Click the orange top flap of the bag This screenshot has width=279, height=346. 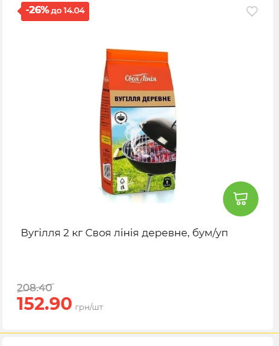[137, 55]
